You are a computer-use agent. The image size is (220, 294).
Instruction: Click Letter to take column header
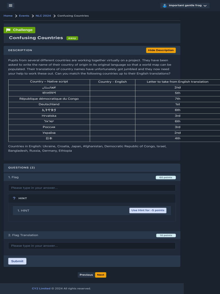pyautogui.click(x=178, y=82)
